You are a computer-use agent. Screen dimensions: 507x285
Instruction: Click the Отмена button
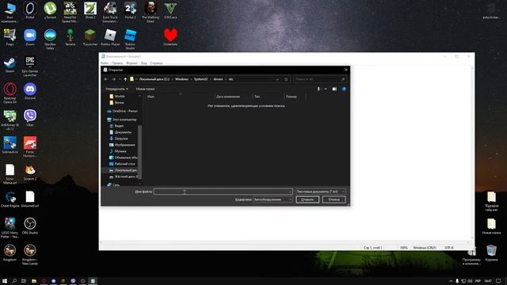334,199
